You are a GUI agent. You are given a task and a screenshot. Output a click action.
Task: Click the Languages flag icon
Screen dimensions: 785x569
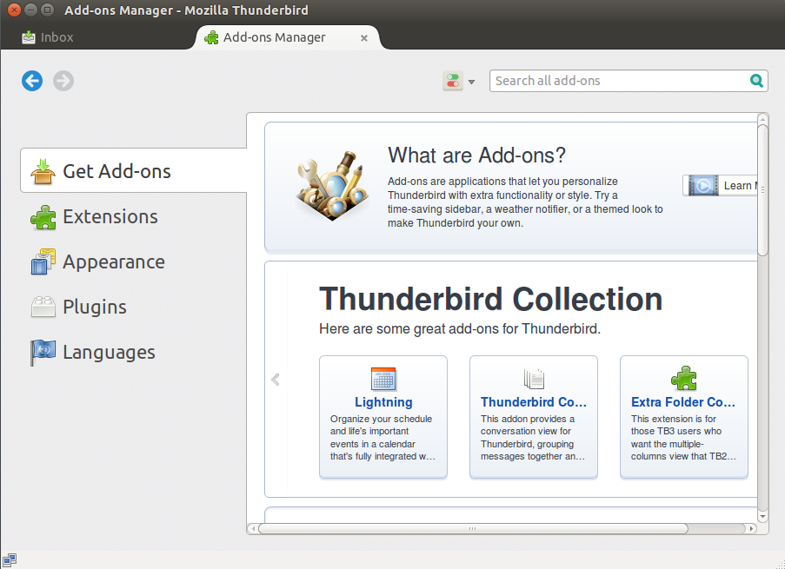(x=43, y=353)
